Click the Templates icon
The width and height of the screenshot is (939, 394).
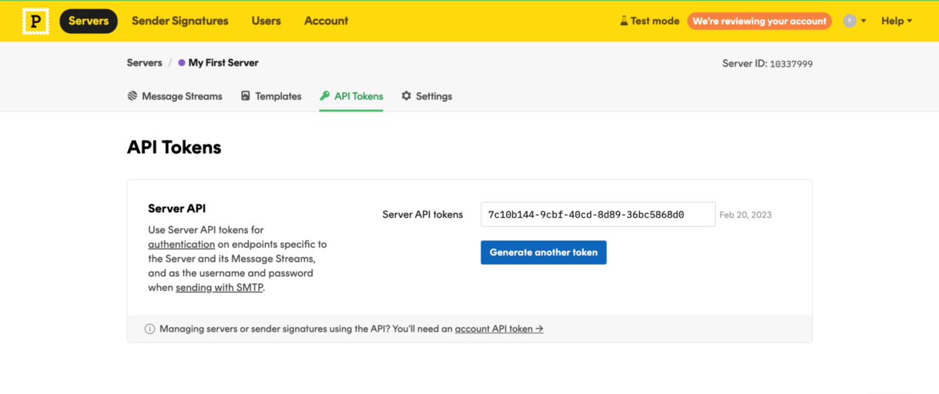[x=246, y=96]
